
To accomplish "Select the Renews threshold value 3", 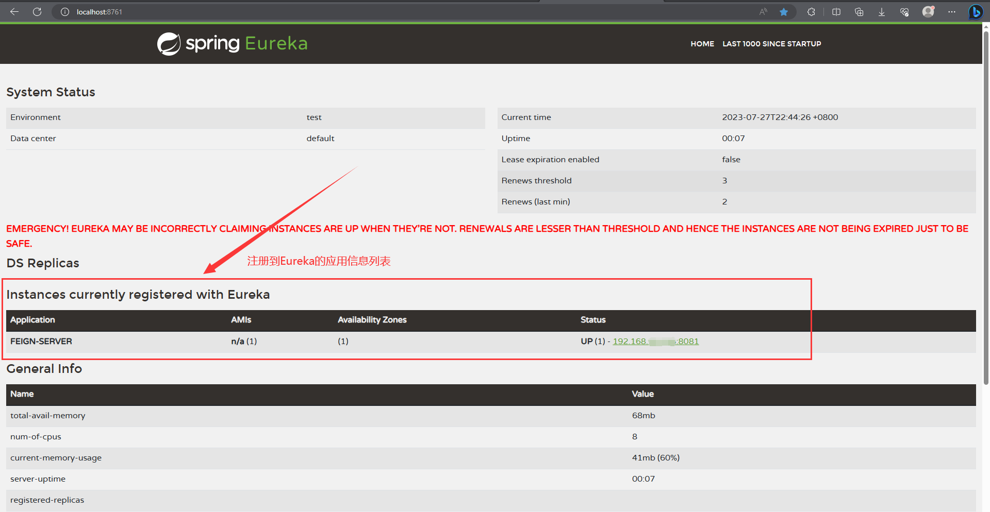I will tap(724, 181).
